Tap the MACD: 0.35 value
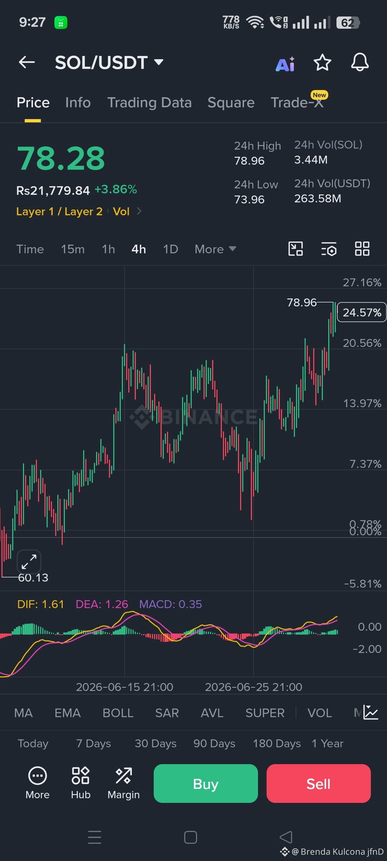Screen dimensions: 387x861 171,604
